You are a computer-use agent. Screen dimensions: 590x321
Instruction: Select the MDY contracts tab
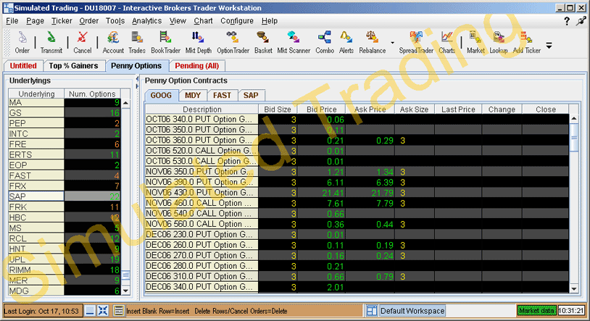coord(193,96)
